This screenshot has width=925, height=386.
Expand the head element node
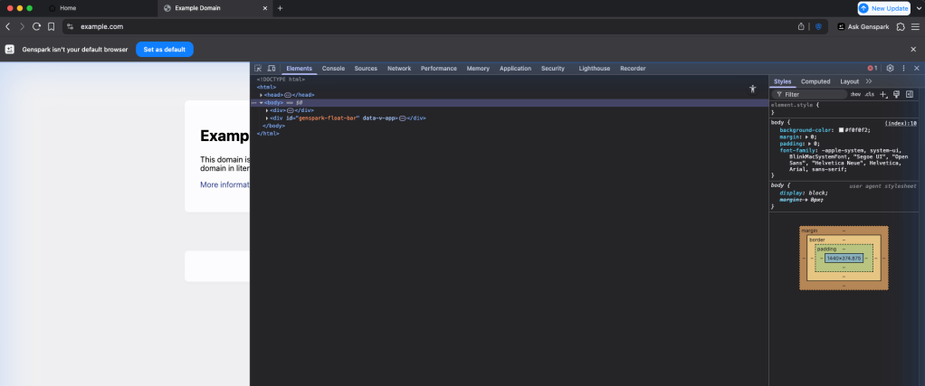pos(261,95)
